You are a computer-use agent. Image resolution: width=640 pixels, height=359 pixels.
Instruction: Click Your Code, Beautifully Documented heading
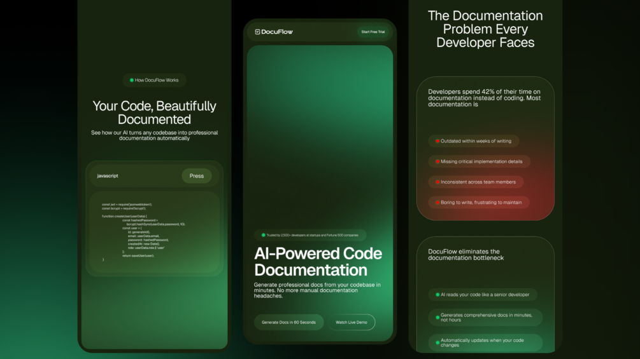(x=154, y=112)
